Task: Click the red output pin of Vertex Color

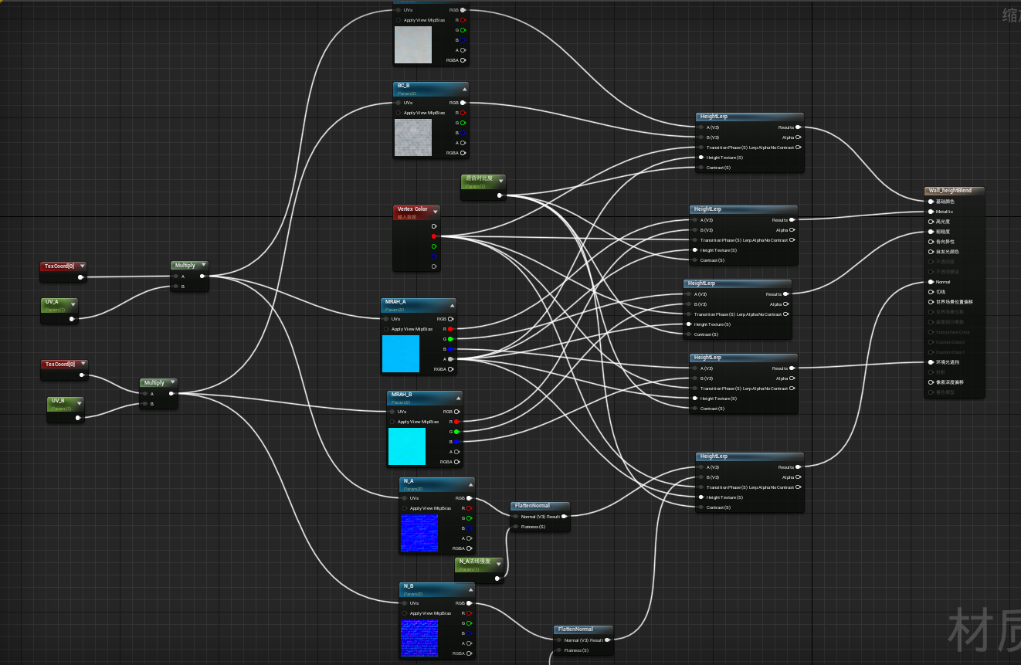Action: (434, 236)
